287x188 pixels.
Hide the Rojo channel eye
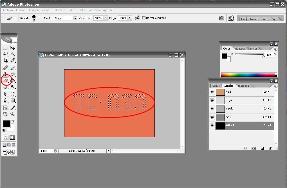(212, 100)
